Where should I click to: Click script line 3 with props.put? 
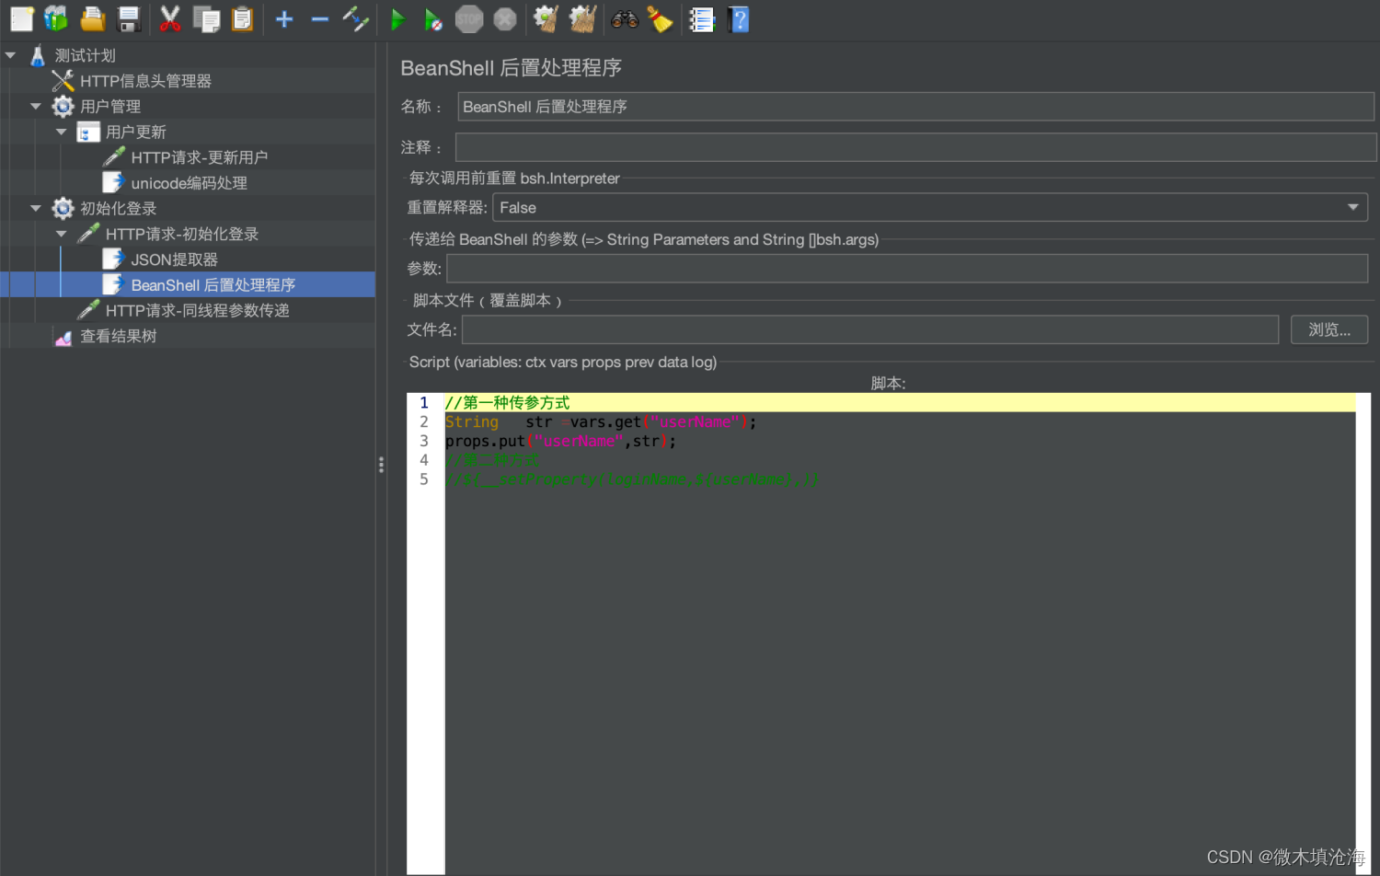(x=560, y=442)
